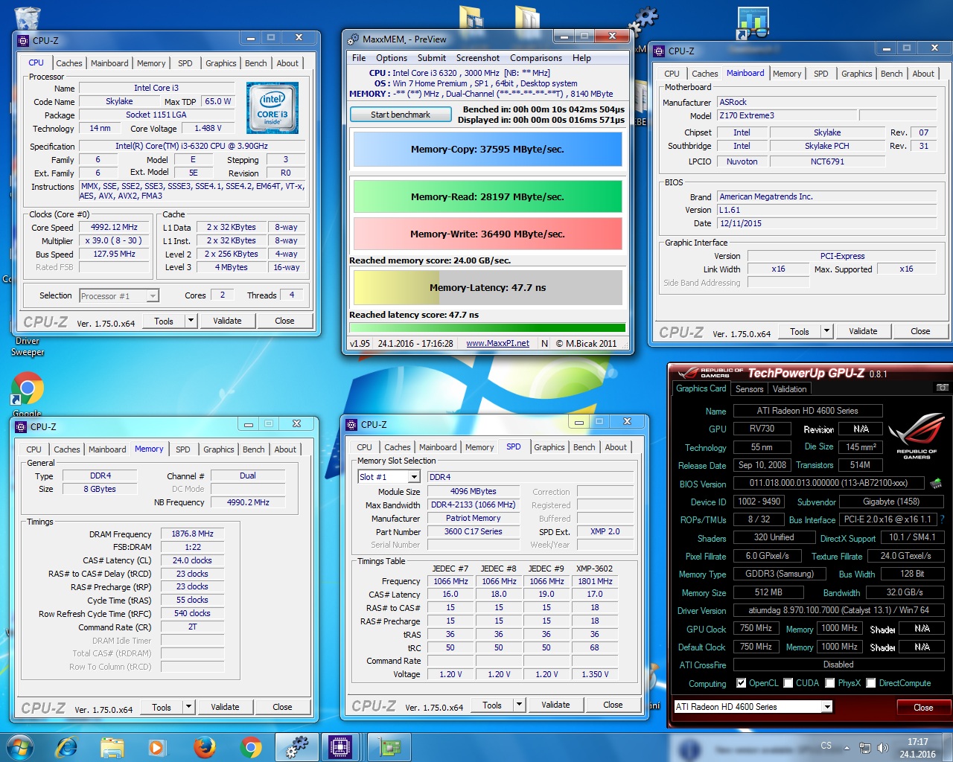The height and width of the screenshot is (762, 953).
Task: Switch to GPU-Z green card taskbar button
Action: click(387, 747)
